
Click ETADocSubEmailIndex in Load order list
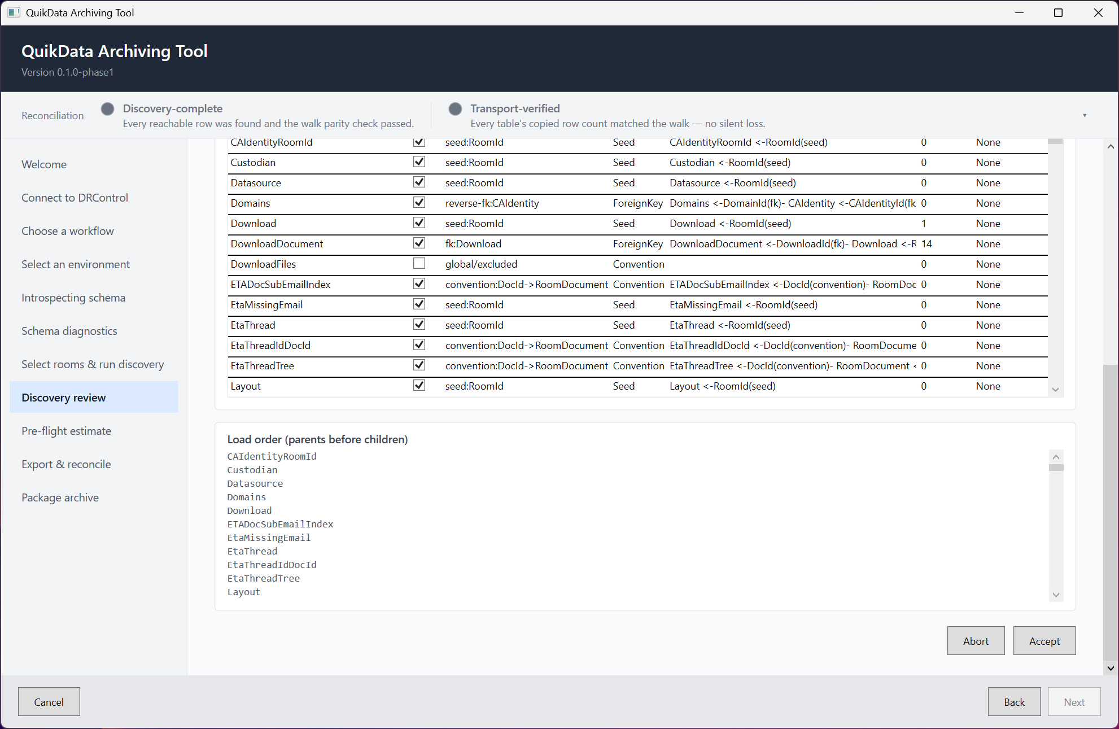pyautogui.click(x=280, y=524)
